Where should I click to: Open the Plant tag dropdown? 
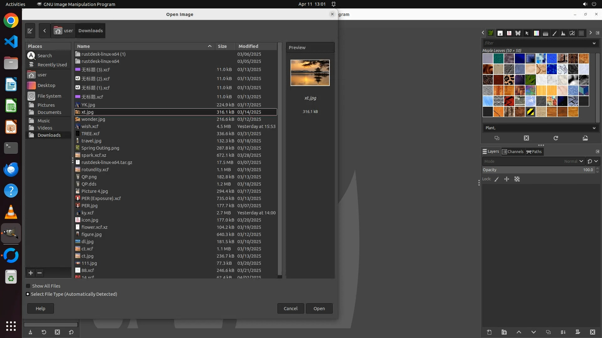pyautogui.click(x=594, y=128)
